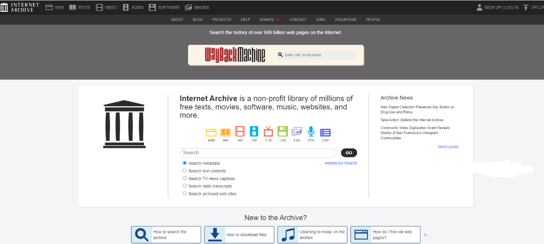The image size is (544, 244).
Task: Open the ABOUT menu item
Action: 177,19
